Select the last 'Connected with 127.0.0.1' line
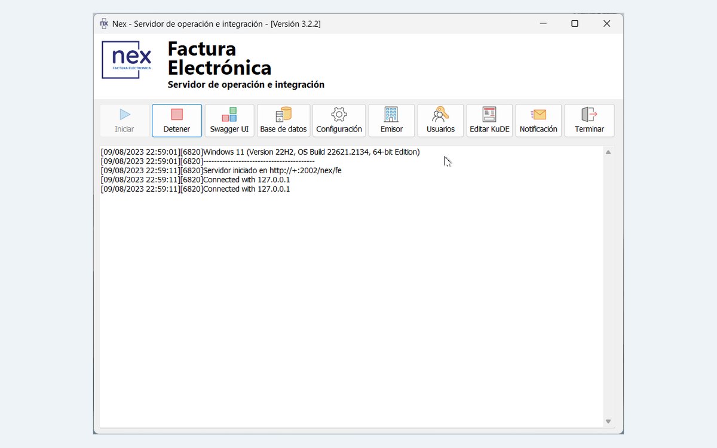Image resolution: width=717 pixels, height=448 pixels. tap(195, 189)
